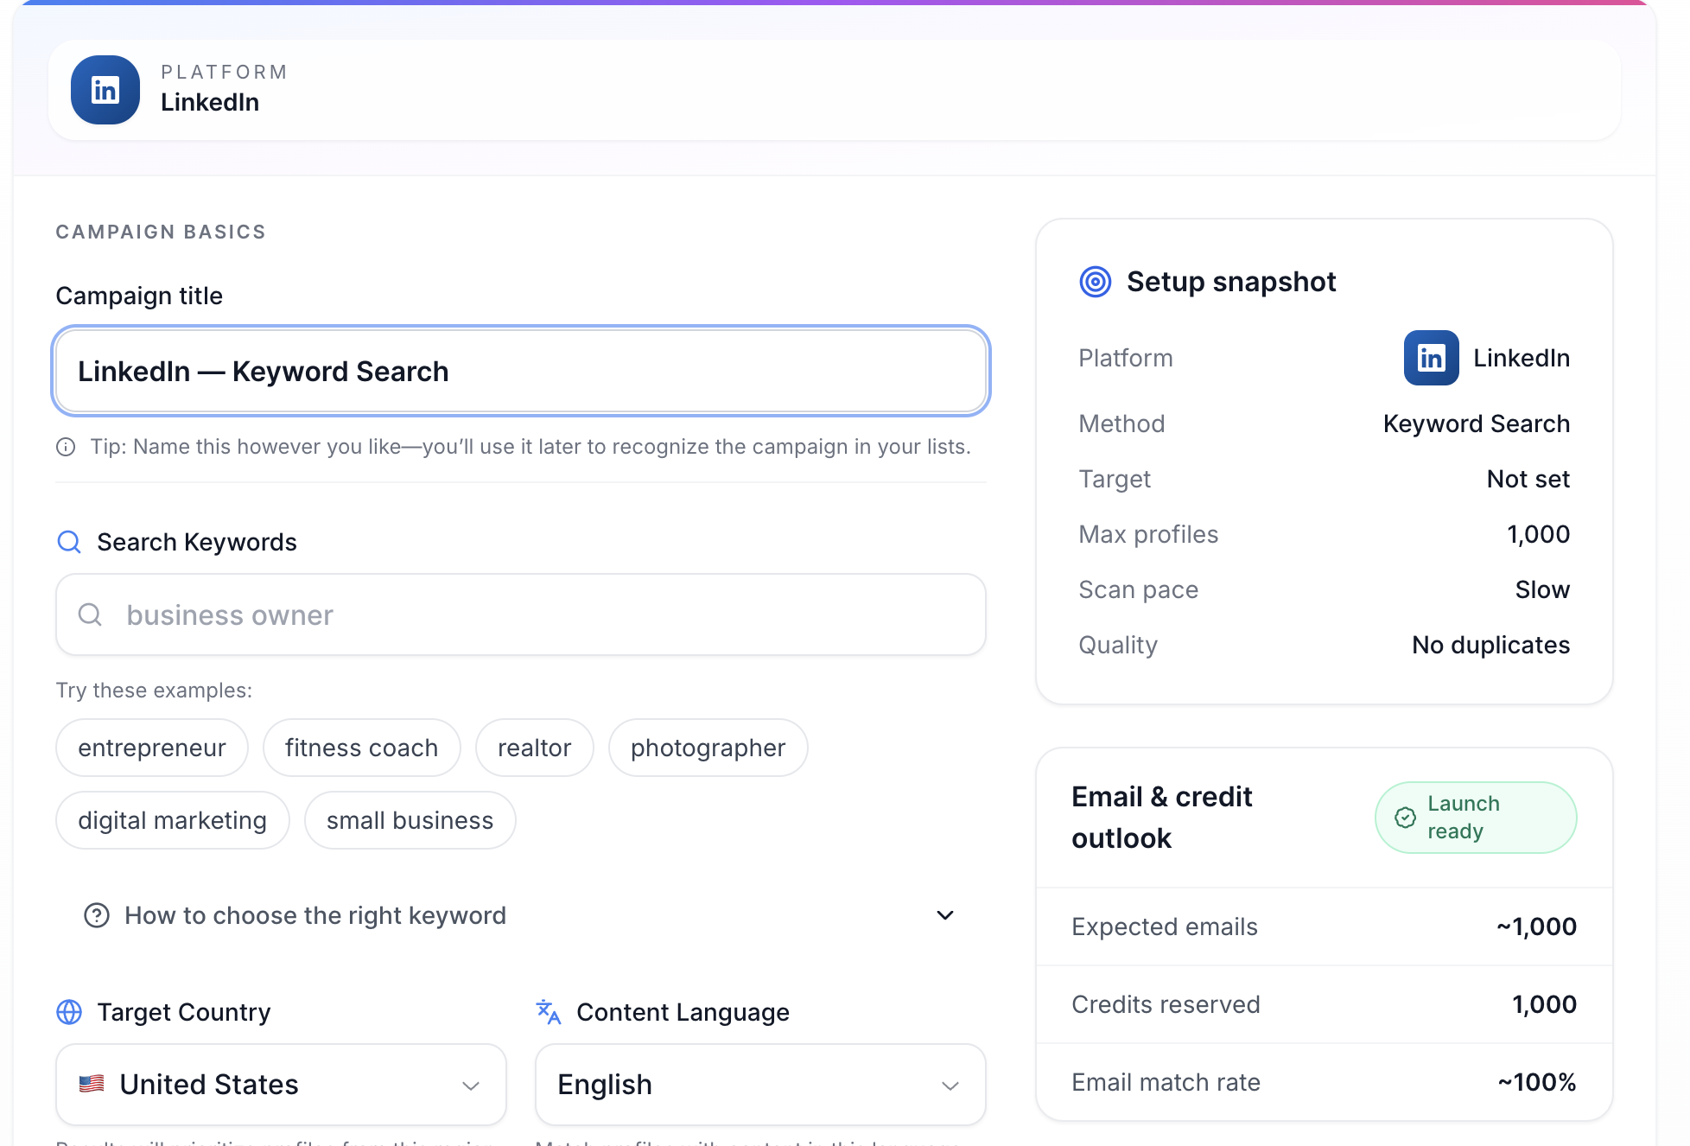This screenshot has width=1690, height=1146.
Task: Click the magnifier icon inside the keyword field
Action: pyautogui.click(x=90, y=614)
